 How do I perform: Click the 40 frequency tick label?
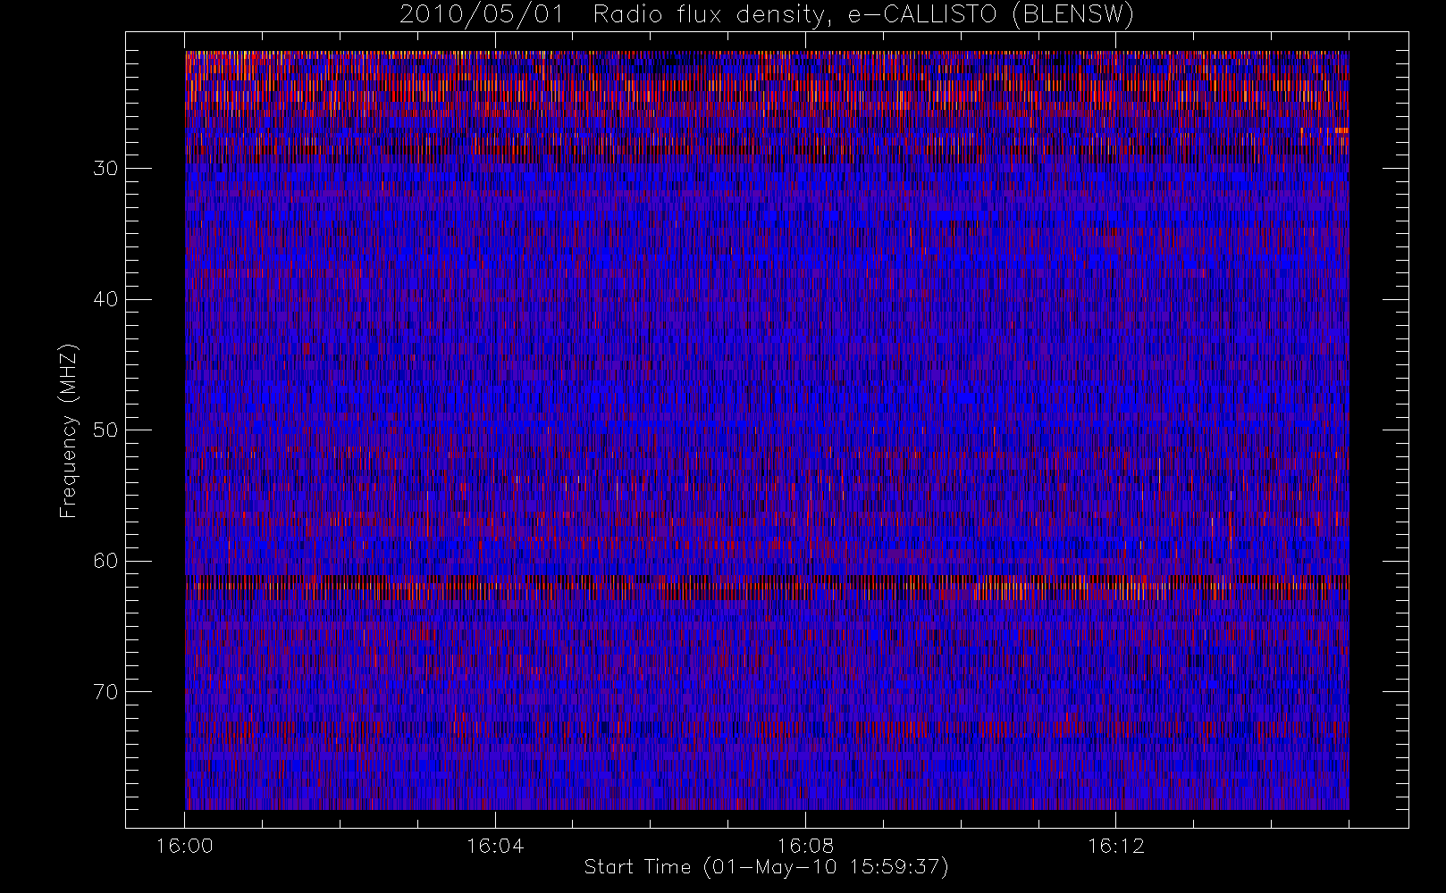[x=105, y=299]
